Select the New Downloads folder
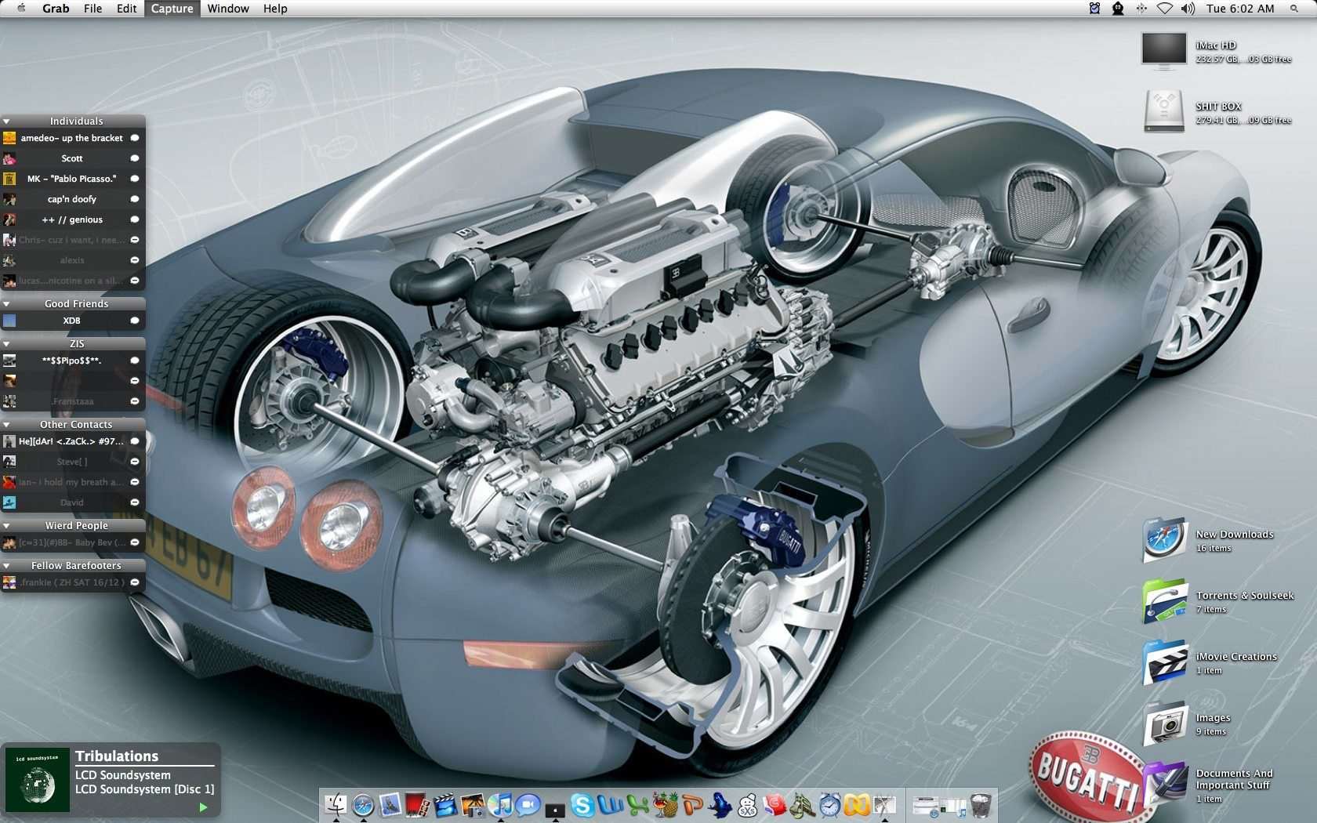1317x823 pixels. (1165, 540)
